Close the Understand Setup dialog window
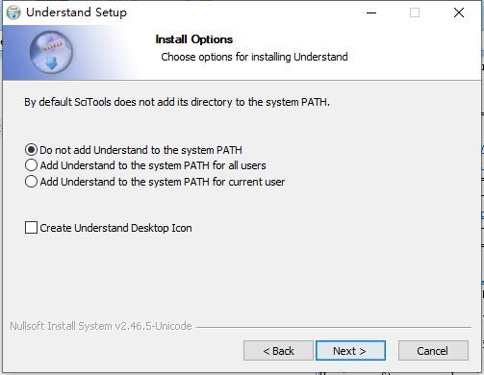 459,12
